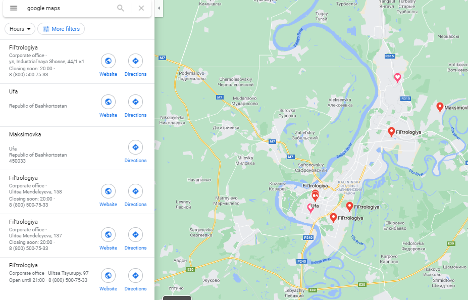
Task: Click Website link for Ulitsa Tsyurupy, 97
Action: pyautogui.click(x=108, y=289)
